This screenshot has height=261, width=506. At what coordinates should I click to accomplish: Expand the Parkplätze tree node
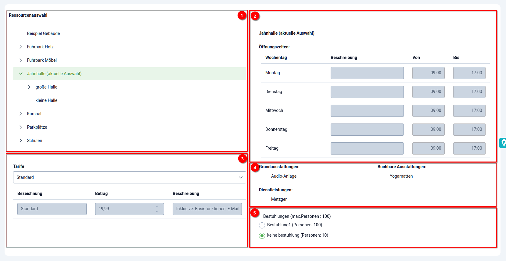pos(21,127)
